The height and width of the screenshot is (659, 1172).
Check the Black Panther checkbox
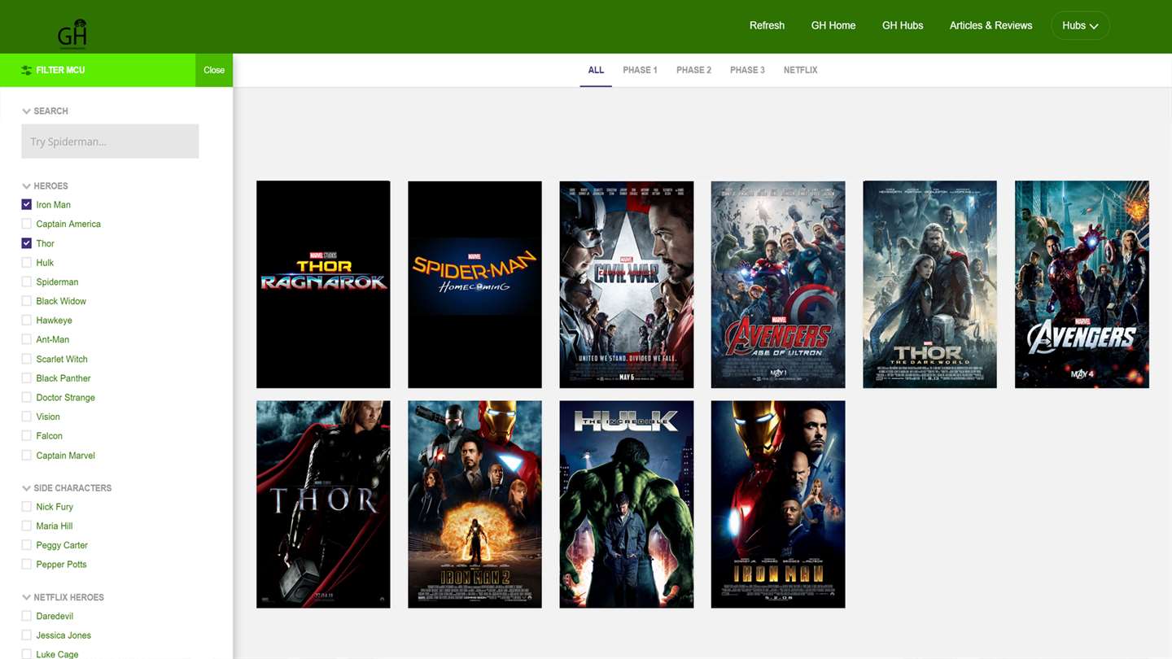(27, 378)
